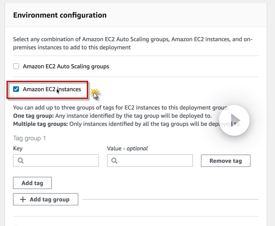Click the Amazon EC2 Auto Scaling groups label
The height and width of the screenshot is (226, 275).
click(x=66, y=67)
